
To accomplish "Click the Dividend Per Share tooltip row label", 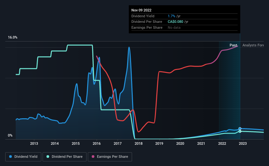I will 147,22.
